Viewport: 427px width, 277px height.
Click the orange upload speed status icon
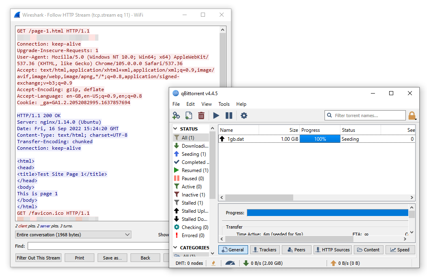(x=333, y=263)
